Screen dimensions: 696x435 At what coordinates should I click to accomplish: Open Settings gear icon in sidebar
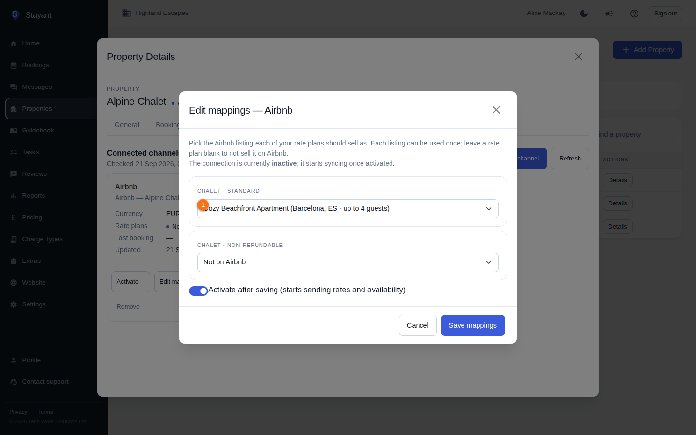(14, 304)
